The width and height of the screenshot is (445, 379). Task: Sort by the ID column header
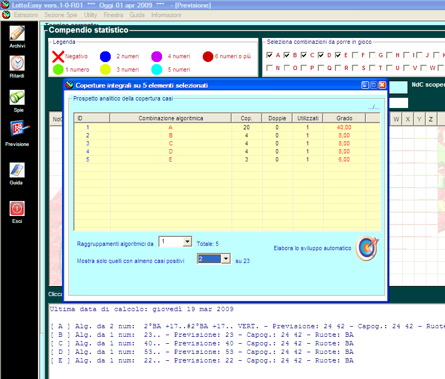[x=92, y=118]
